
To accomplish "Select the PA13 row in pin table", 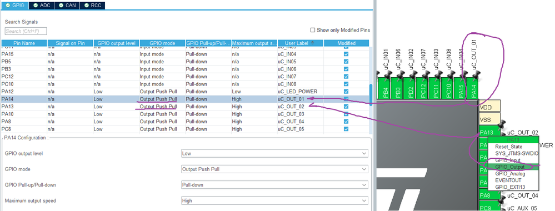I will point(185,107).
